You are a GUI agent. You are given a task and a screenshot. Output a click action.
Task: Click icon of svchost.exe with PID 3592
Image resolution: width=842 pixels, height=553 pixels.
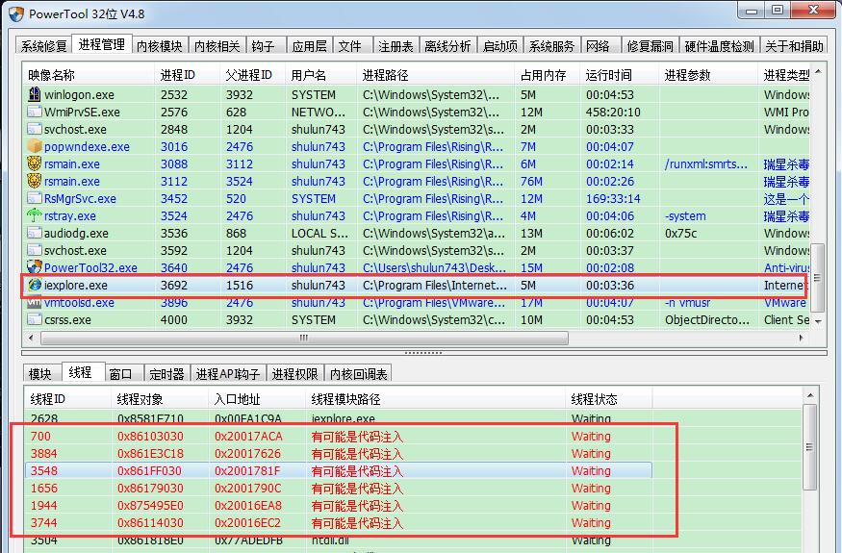tap(35, 250)
